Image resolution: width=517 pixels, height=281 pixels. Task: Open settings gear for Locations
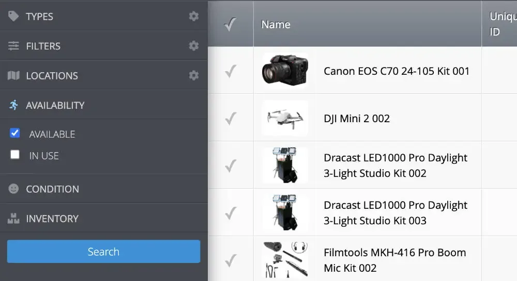(x=194, y=76)
